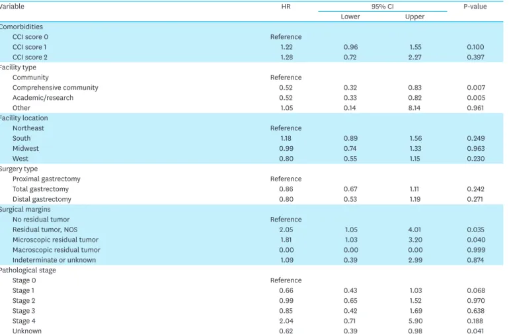Click the Other facility type row label

coord(21,108)
